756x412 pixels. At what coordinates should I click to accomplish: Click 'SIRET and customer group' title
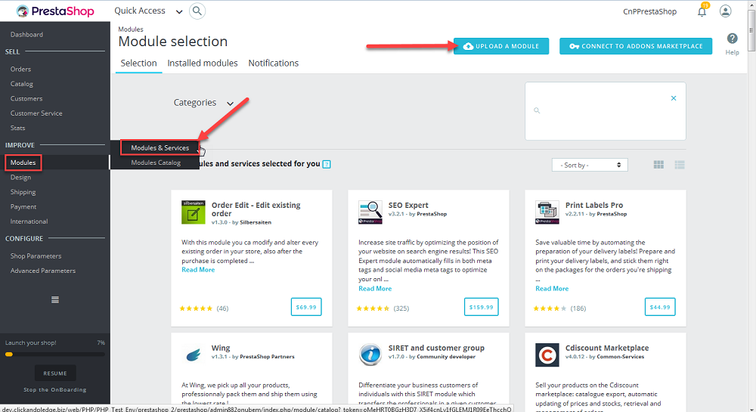pyautogui.click(x=436, y=348)
